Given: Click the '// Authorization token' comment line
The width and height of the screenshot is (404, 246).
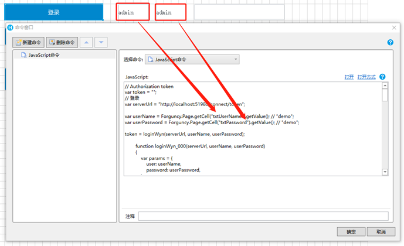Looking at the screenshot, I should 149,86.
